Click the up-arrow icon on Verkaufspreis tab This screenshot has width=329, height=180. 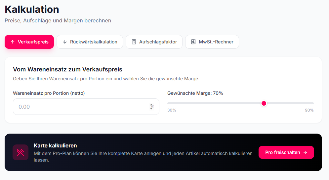[13, 42]
